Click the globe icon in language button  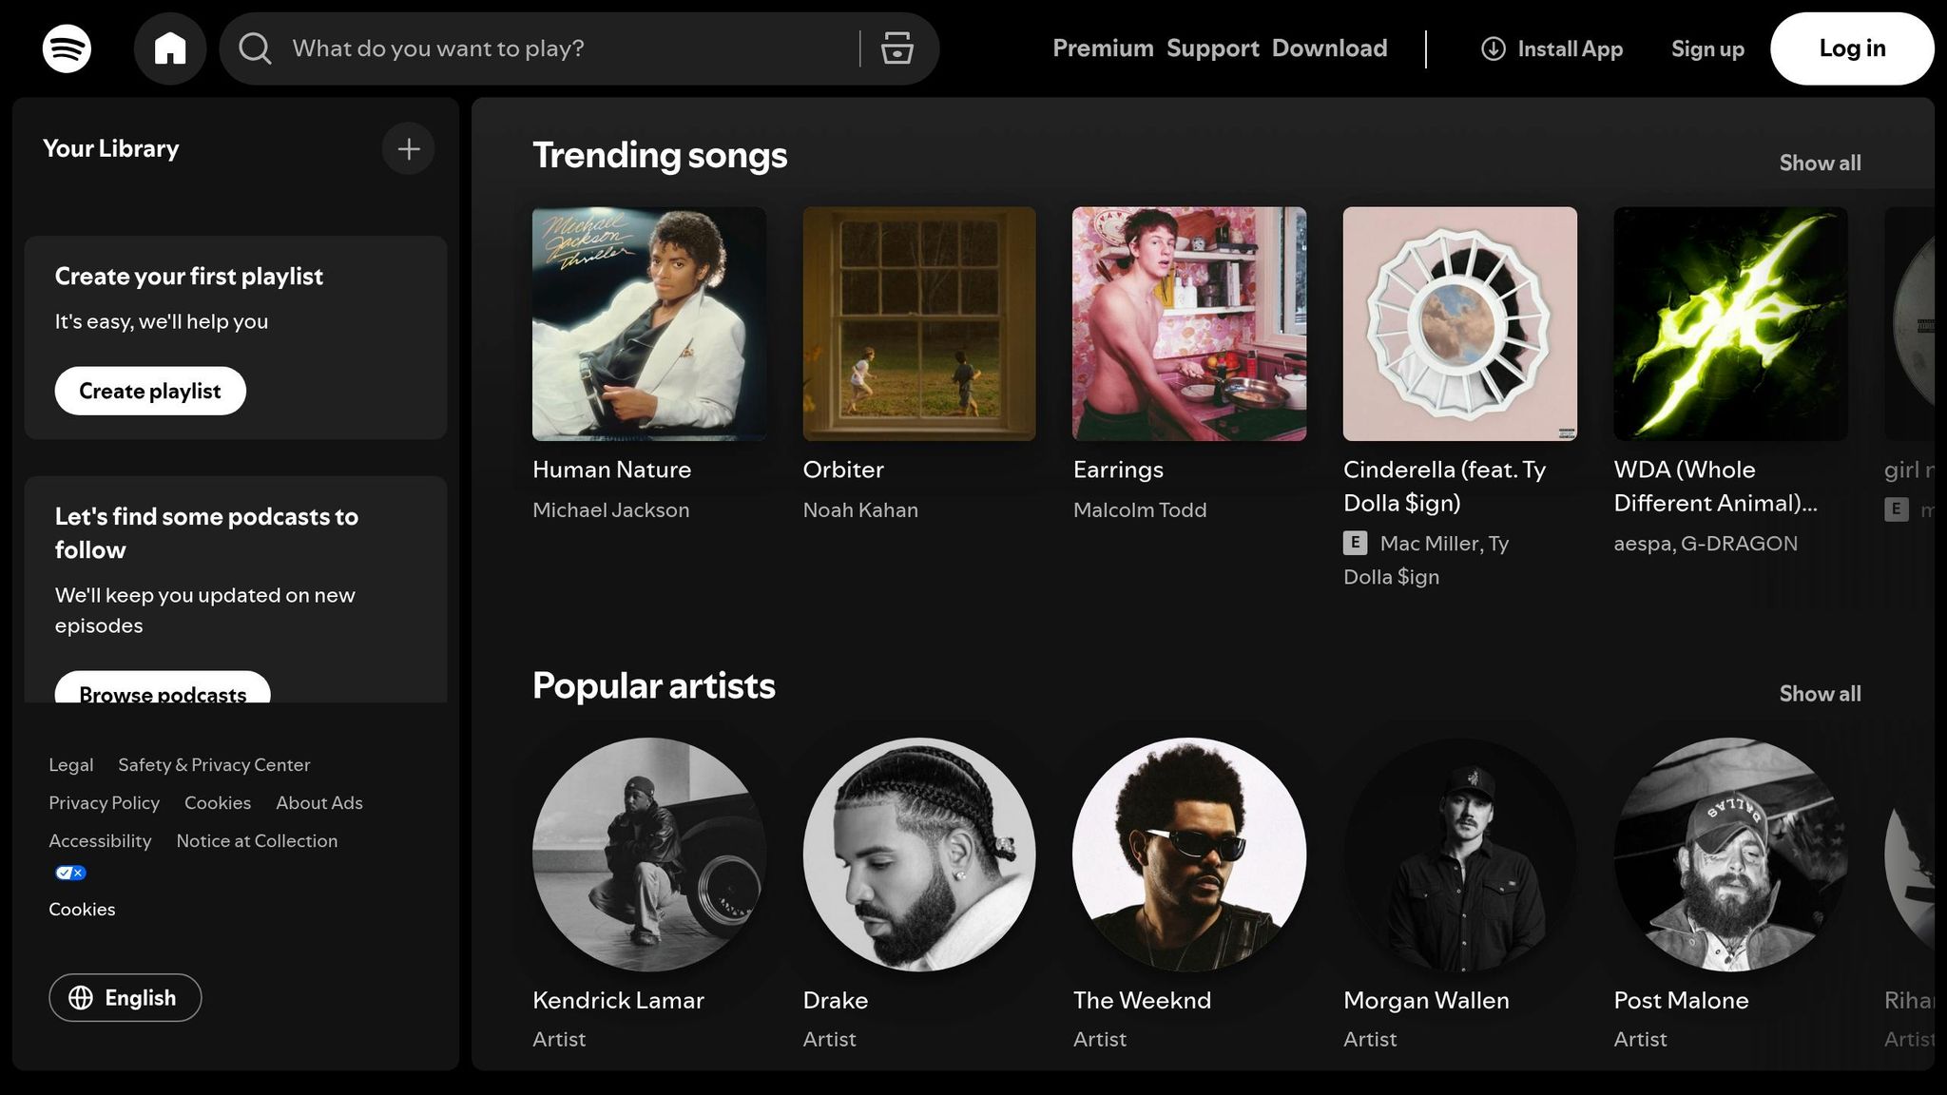pos(82,998)
